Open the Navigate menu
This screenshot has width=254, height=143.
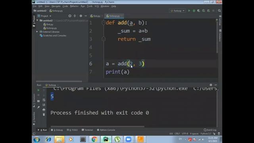click(x=56, y=6)
